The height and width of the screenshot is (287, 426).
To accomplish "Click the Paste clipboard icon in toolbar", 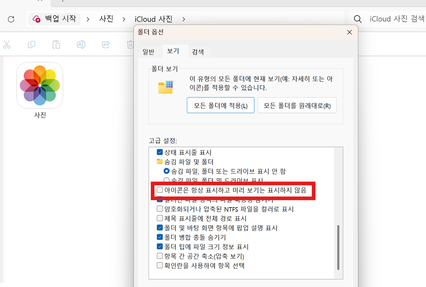I will [56, 45].
